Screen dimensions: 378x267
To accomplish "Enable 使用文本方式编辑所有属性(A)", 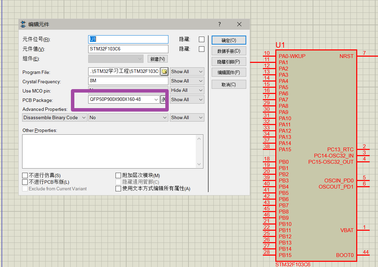I will (x=118, y=188).
